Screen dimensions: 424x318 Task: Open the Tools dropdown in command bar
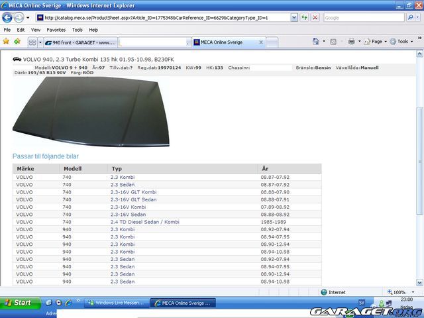point(402,42)
